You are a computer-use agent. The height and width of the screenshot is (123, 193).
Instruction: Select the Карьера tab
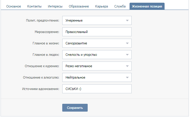(101, 6)
